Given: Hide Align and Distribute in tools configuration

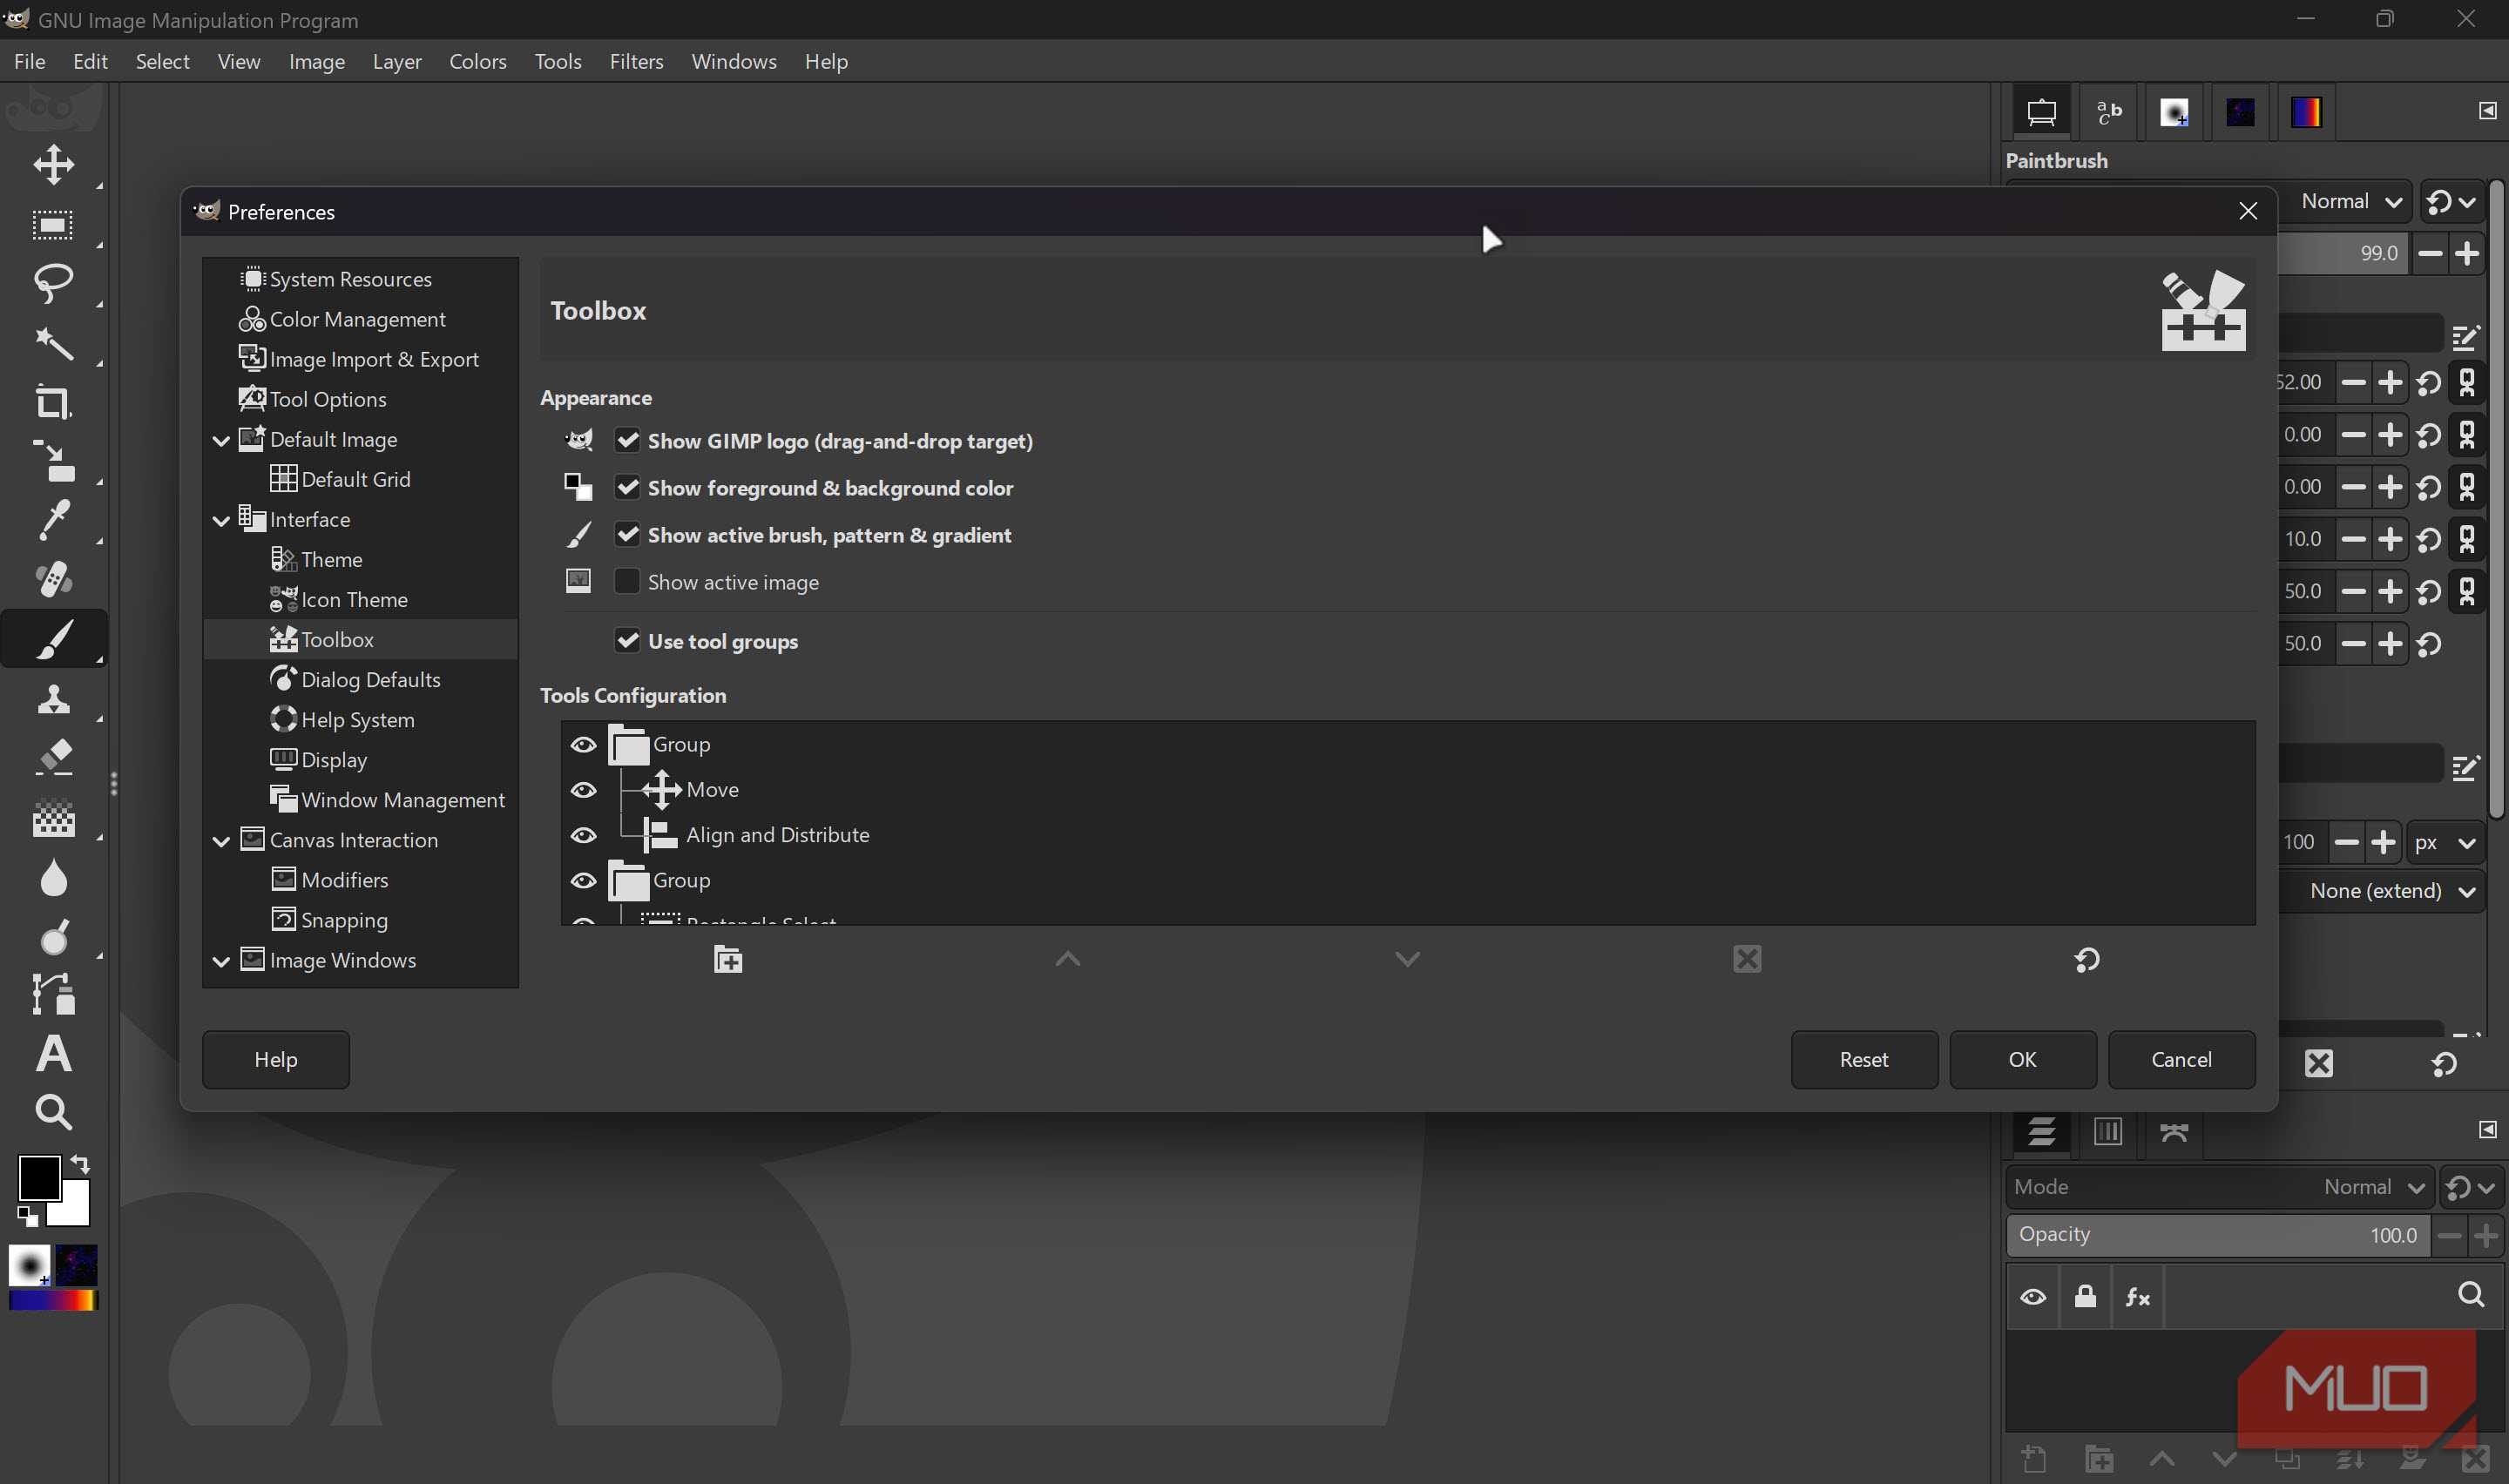Looking at the screenshot, I should click(584, 835).
